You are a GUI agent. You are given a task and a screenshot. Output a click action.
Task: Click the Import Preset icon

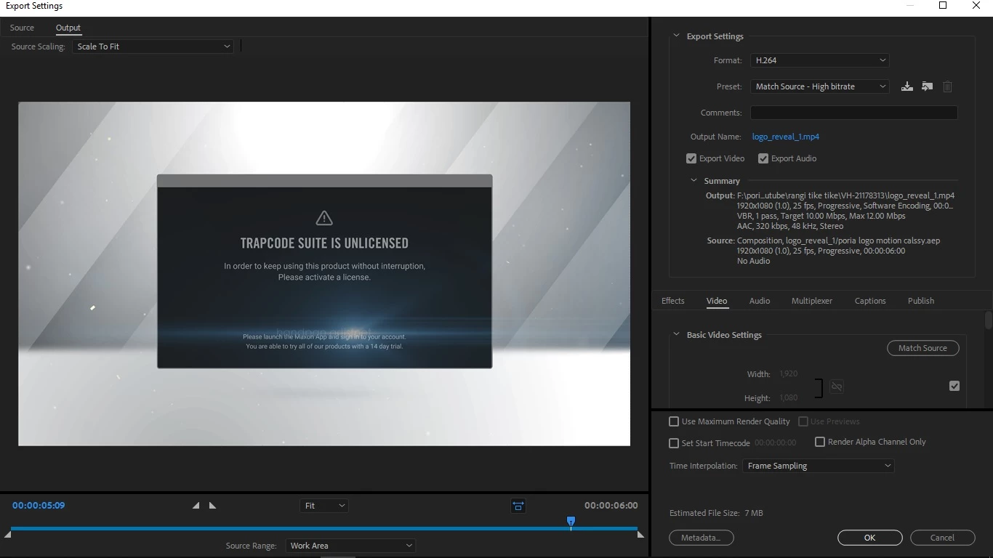(x=927, y=86)
